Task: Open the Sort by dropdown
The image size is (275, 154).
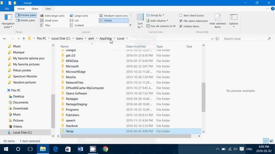Action: pos(140,21)
